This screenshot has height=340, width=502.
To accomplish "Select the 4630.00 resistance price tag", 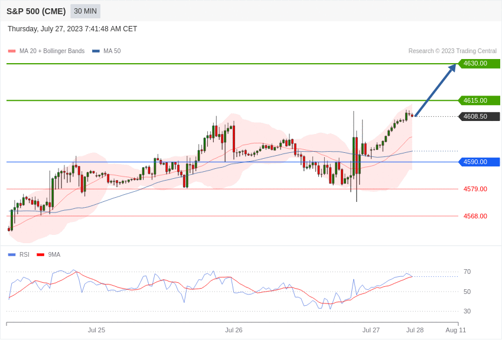I will pos(480,63).
